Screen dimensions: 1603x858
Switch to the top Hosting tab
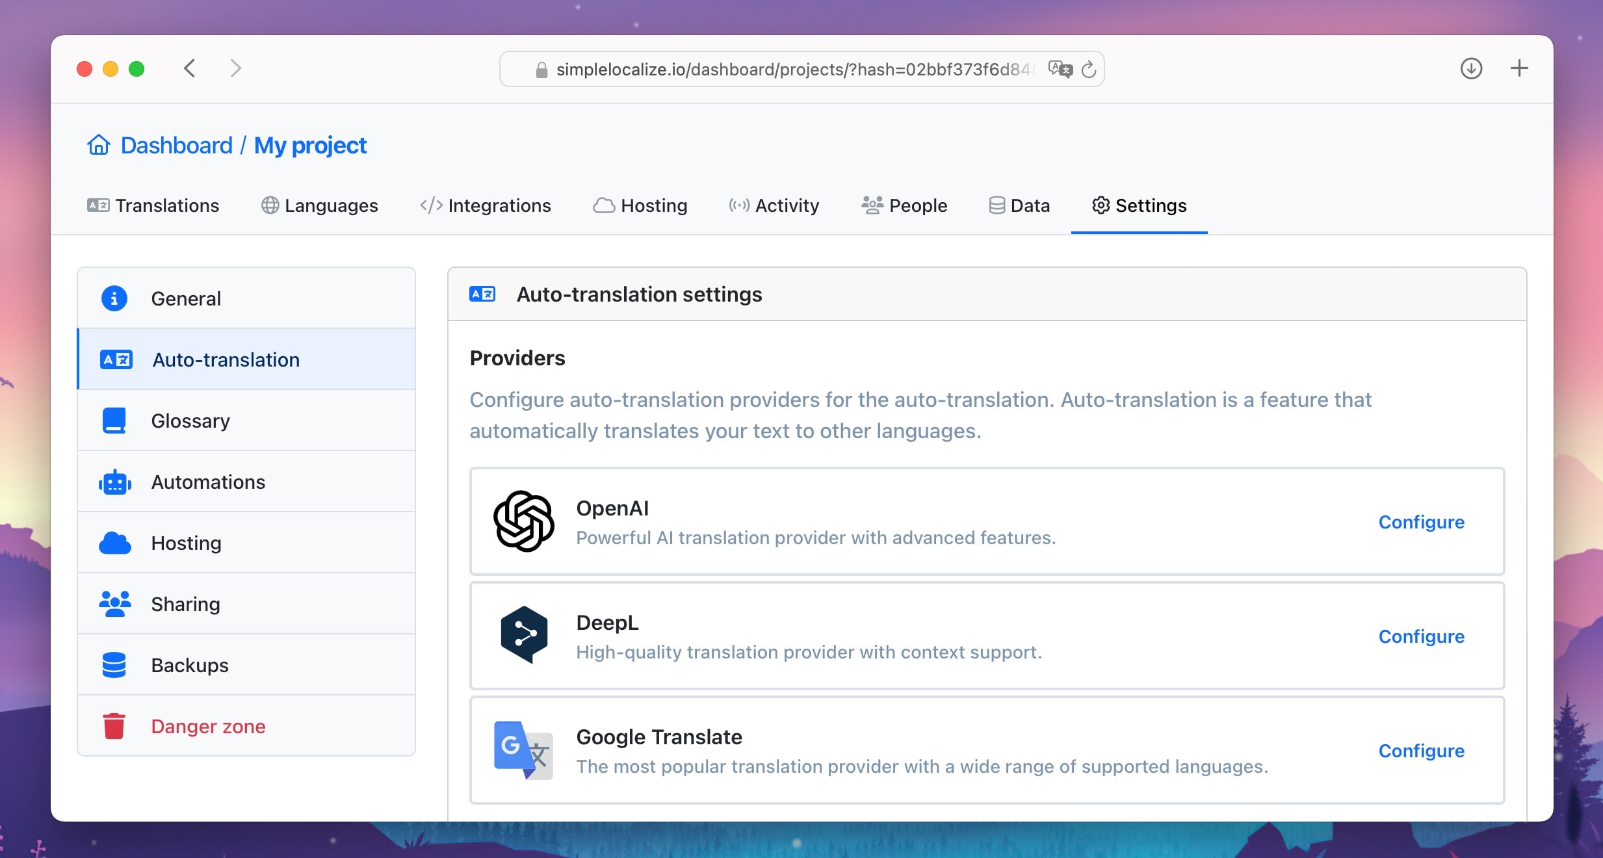click(640, 205)
